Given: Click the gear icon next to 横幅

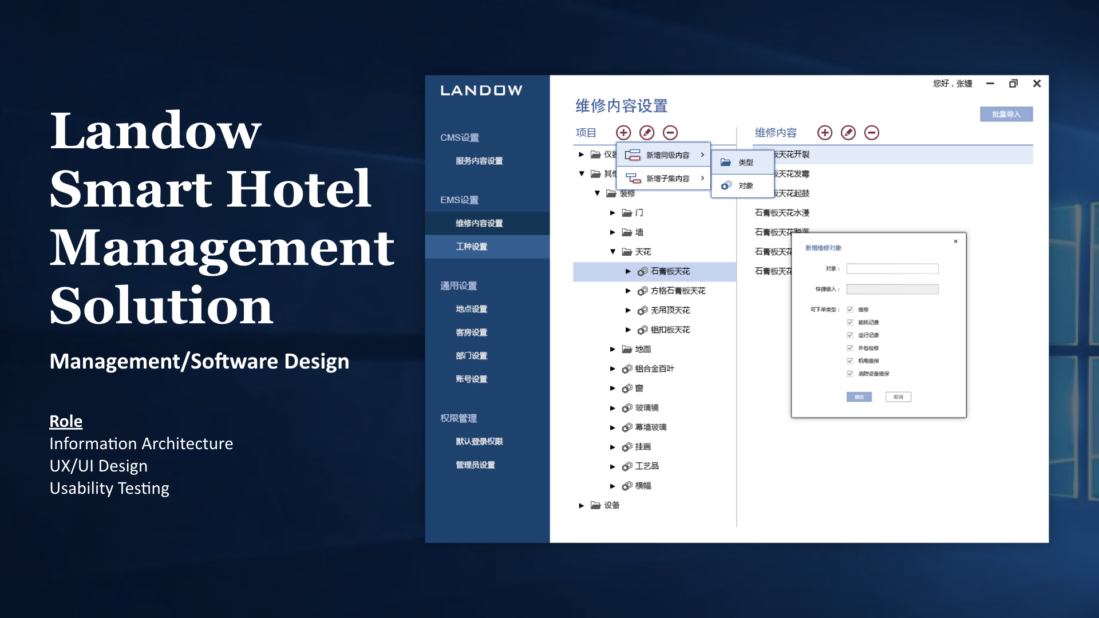Looking at the screenshot, I should [627, 486].
